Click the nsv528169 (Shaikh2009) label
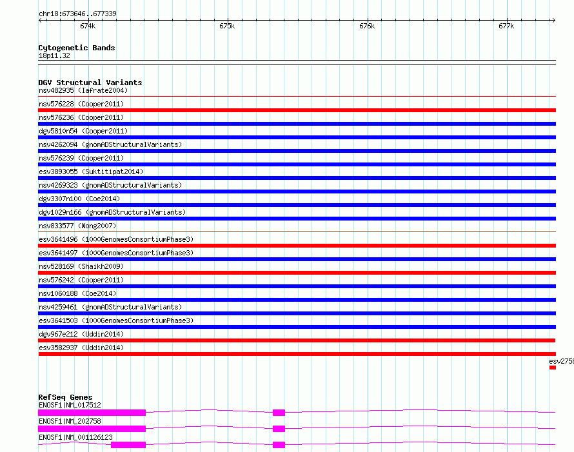Viewport: 574px width, 452px height. pos(81,266)
